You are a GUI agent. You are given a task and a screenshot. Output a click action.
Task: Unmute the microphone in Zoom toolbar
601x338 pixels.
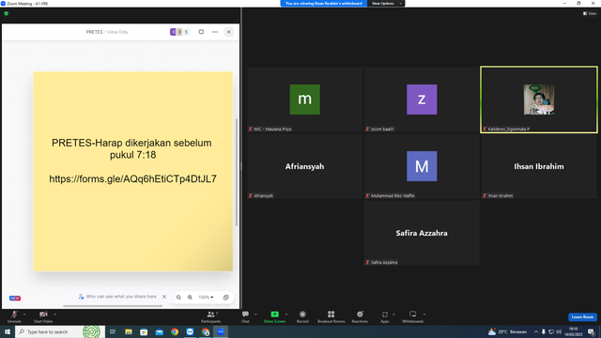tap(14, 316)
